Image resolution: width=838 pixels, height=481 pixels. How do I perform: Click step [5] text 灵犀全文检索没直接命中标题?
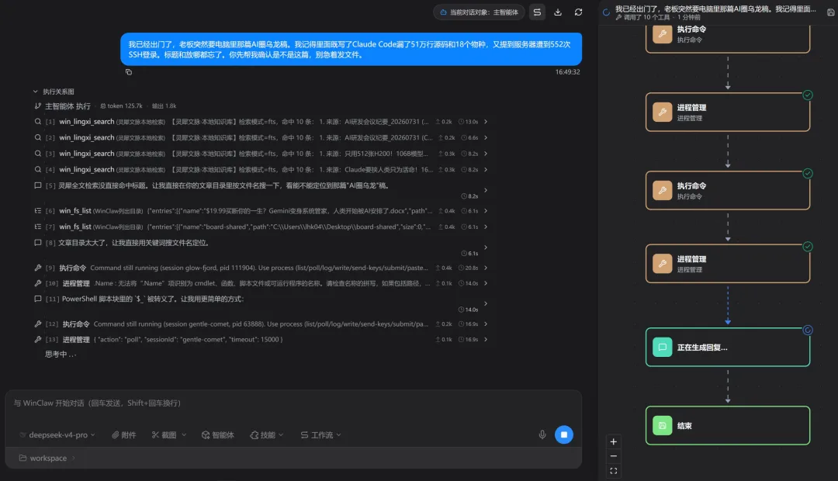[x=223, y=185]
